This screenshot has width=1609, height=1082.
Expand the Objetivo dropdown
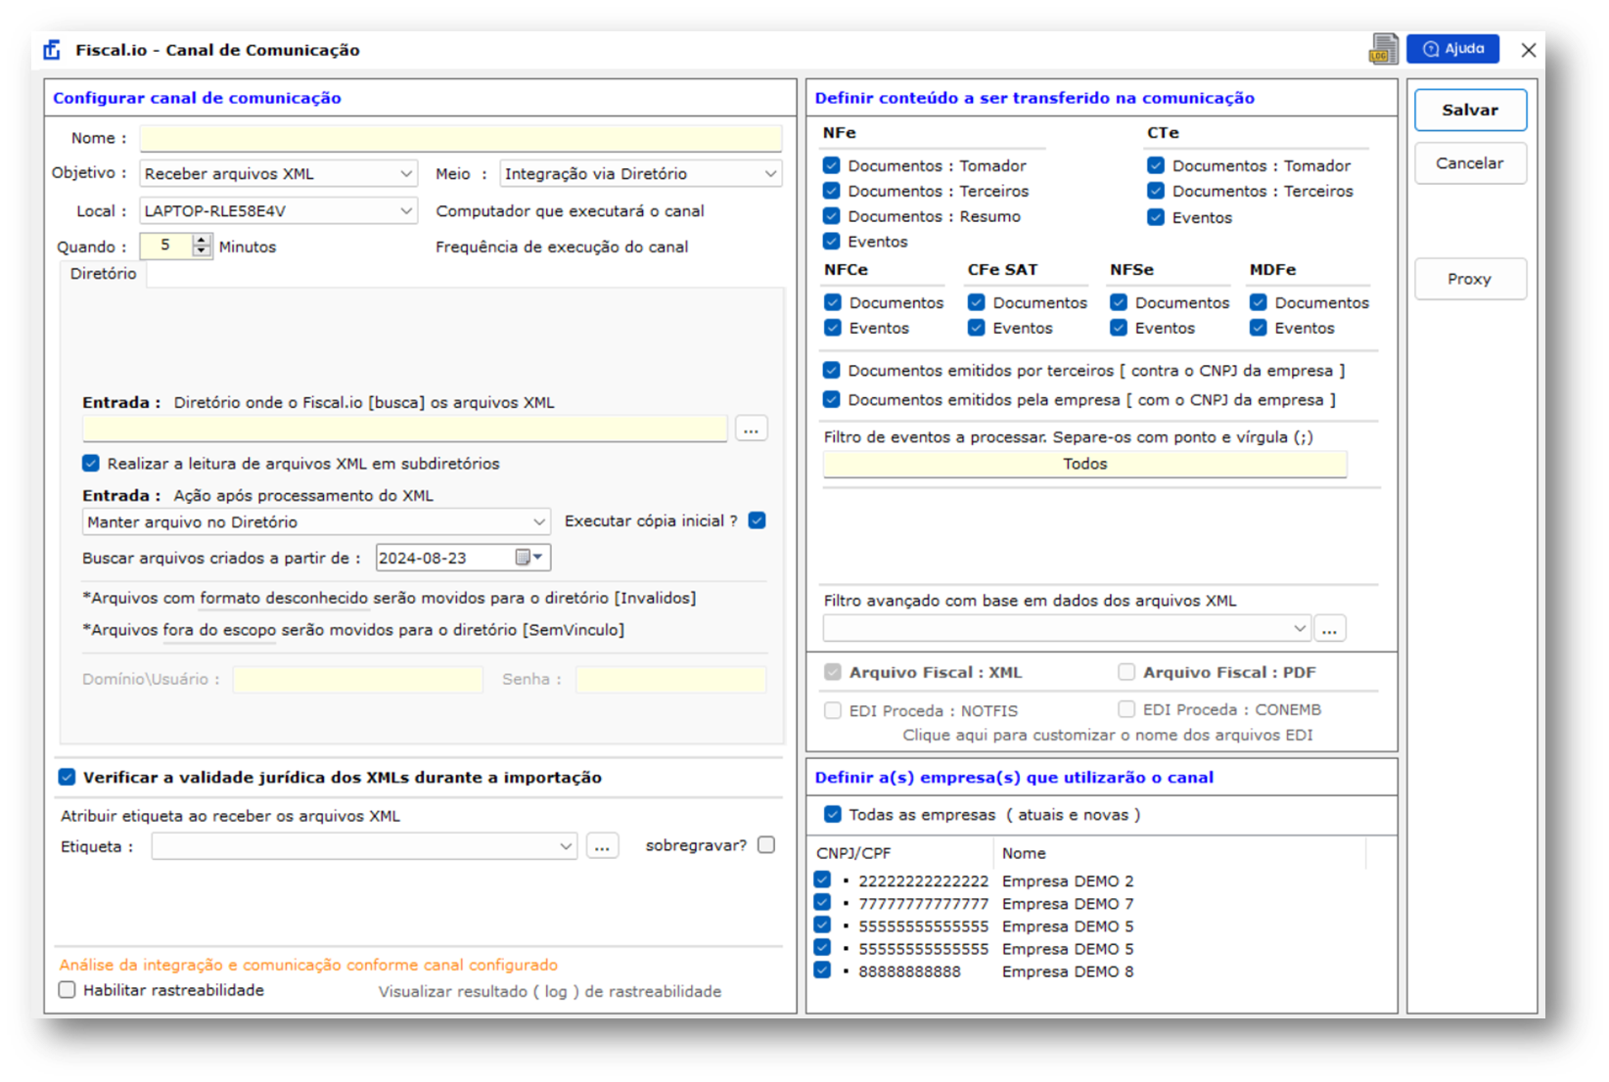(x=405, y=174)
